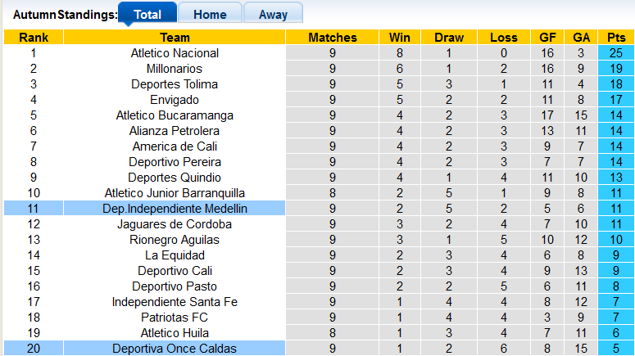Click the Atletico Nacional team link
This screenshot has height=356, width=635.
(175, 53)
